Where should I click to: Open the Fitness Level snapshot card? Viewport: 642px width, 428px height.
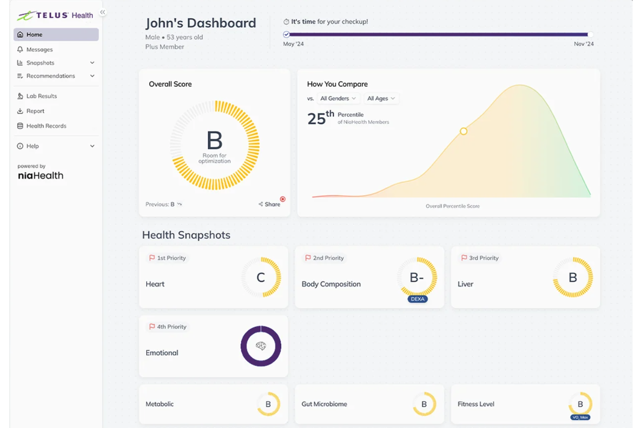(525, 404)
